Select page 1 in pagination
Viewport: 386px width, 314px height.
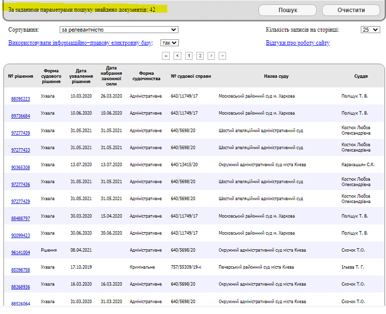coord(189,56)
